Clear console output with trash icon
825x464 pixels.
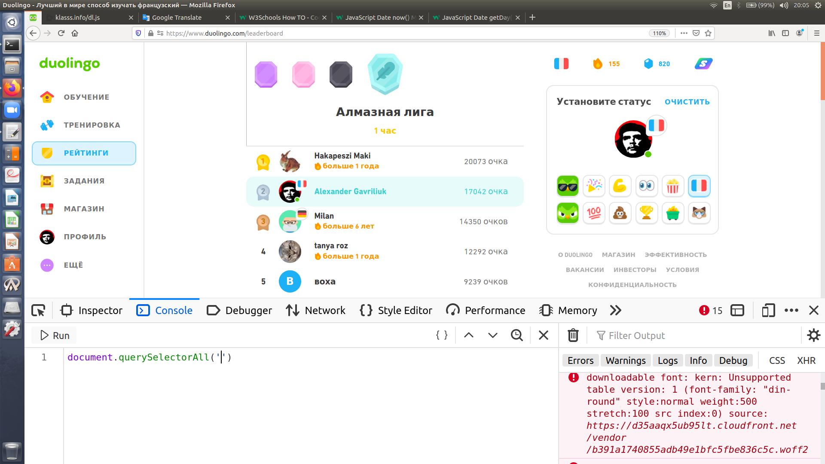(573, 335)
